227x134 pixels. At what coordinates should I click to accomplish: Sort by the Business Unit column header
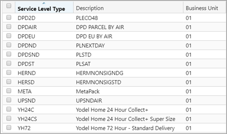pos(202,8)
